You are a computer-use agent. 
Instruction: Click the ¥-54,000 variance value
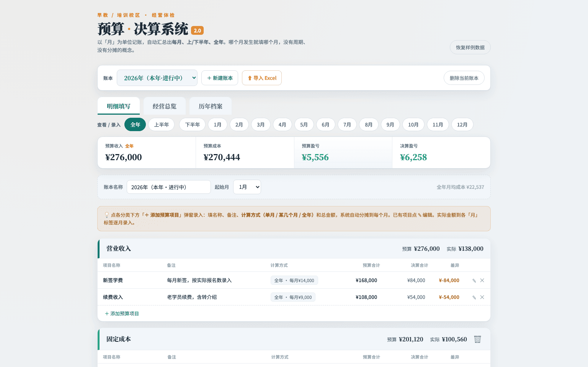click(449, 297)
